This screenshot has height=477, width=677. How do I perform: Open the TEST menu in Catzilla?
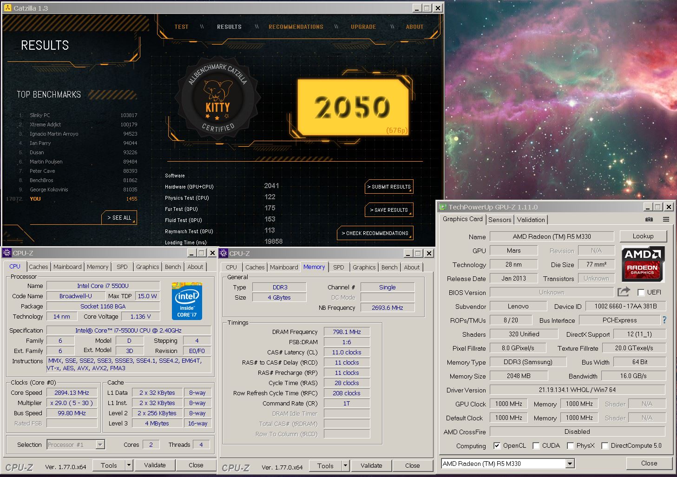(x=181, y=27)
